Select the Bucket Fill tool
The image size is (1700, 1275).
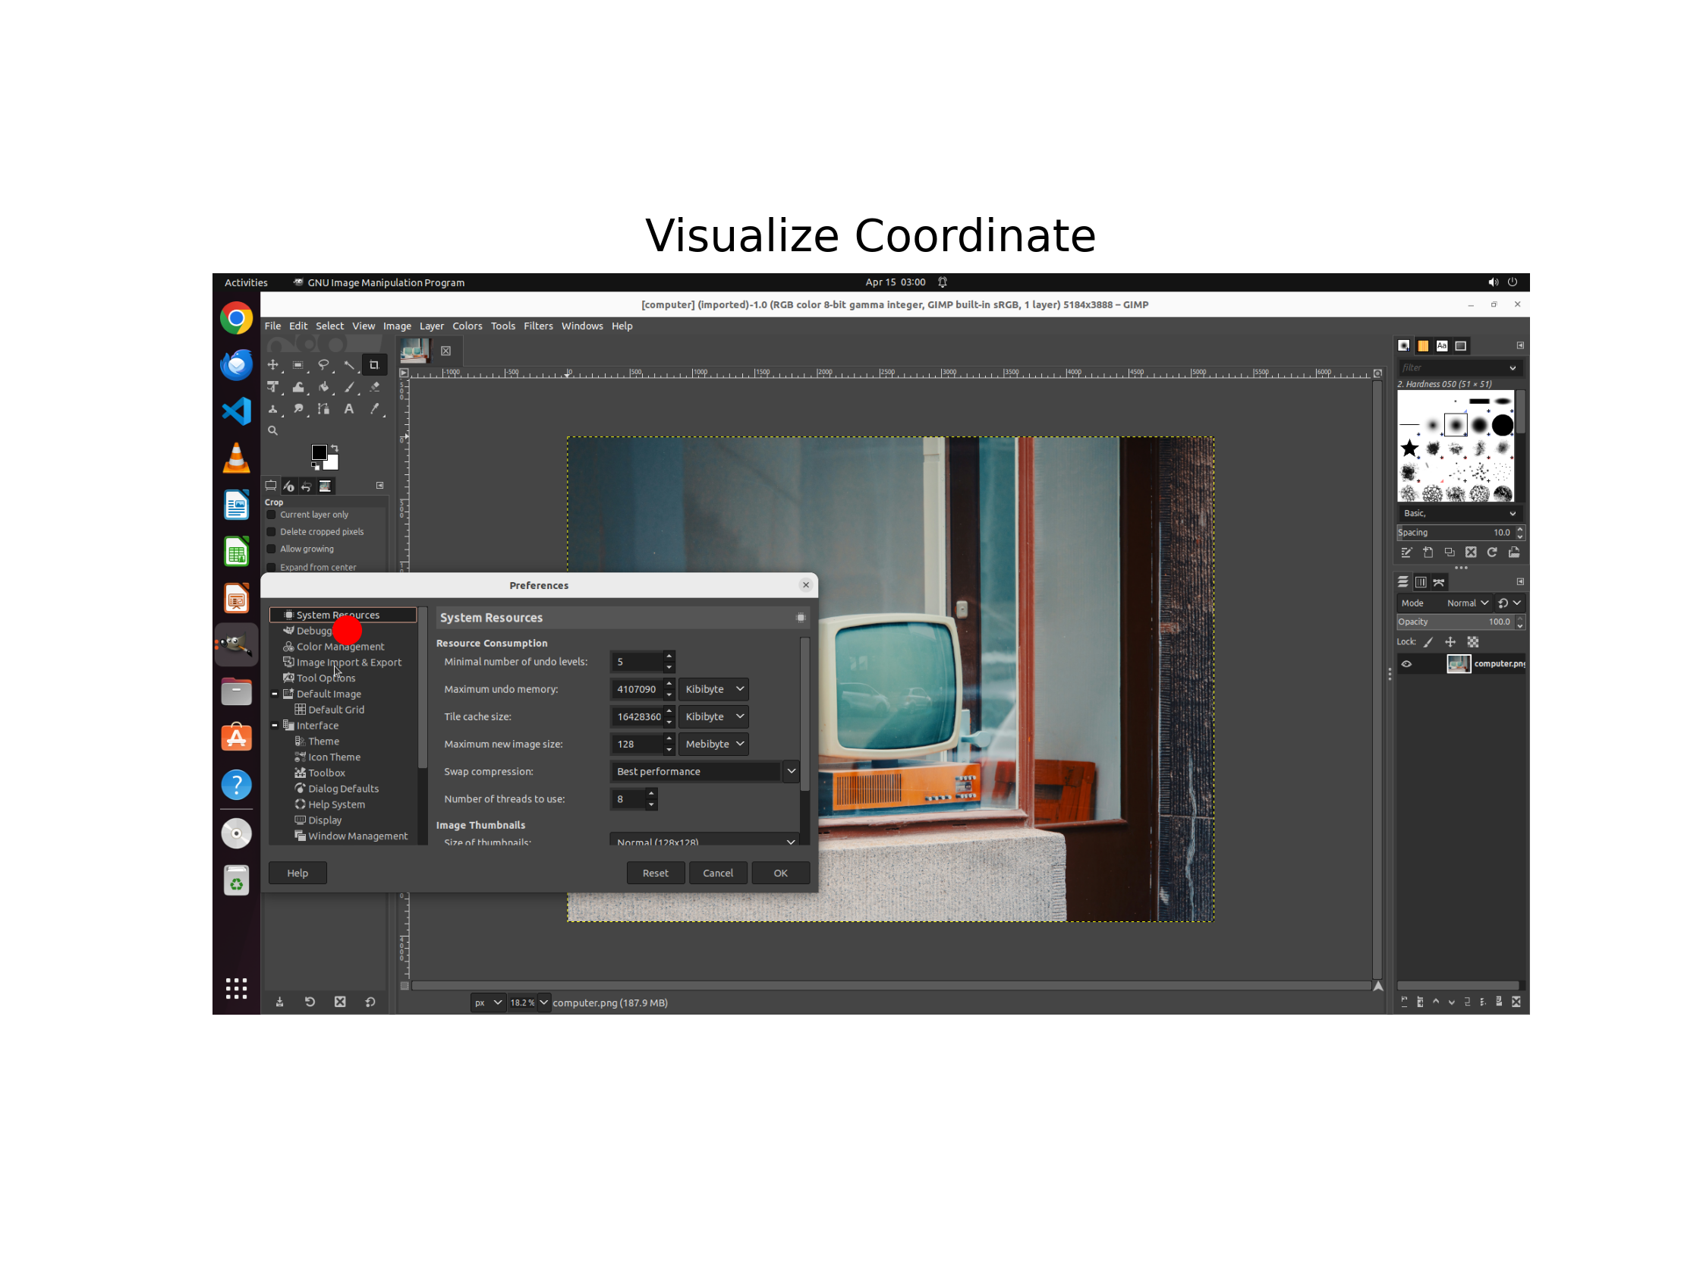323,387
